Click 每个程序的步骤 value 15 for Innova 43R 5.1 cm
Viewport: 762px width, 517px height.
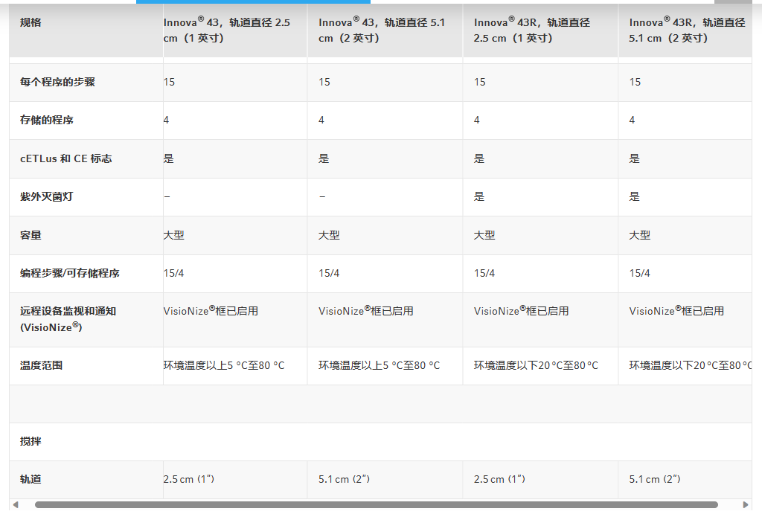click(635, 82)
